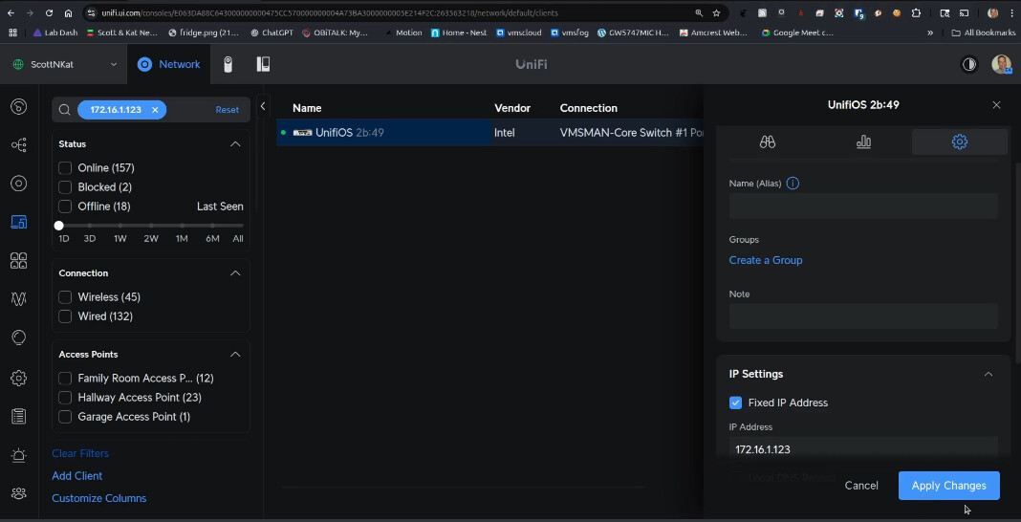Viewport: 1021px width, 522px height.
Task: Bookmark this page with the star
Action: pos(716,13)
